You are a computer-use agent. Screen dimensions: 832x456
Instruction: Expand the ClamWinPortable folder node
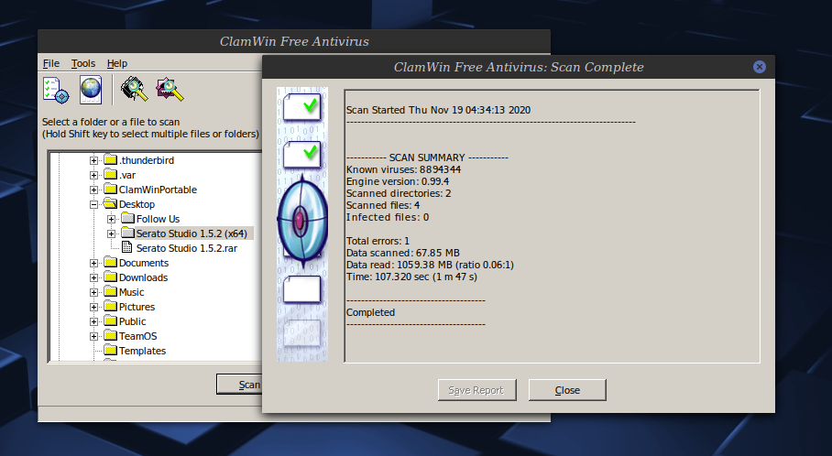pyautogui.click(x=93, y=190)
